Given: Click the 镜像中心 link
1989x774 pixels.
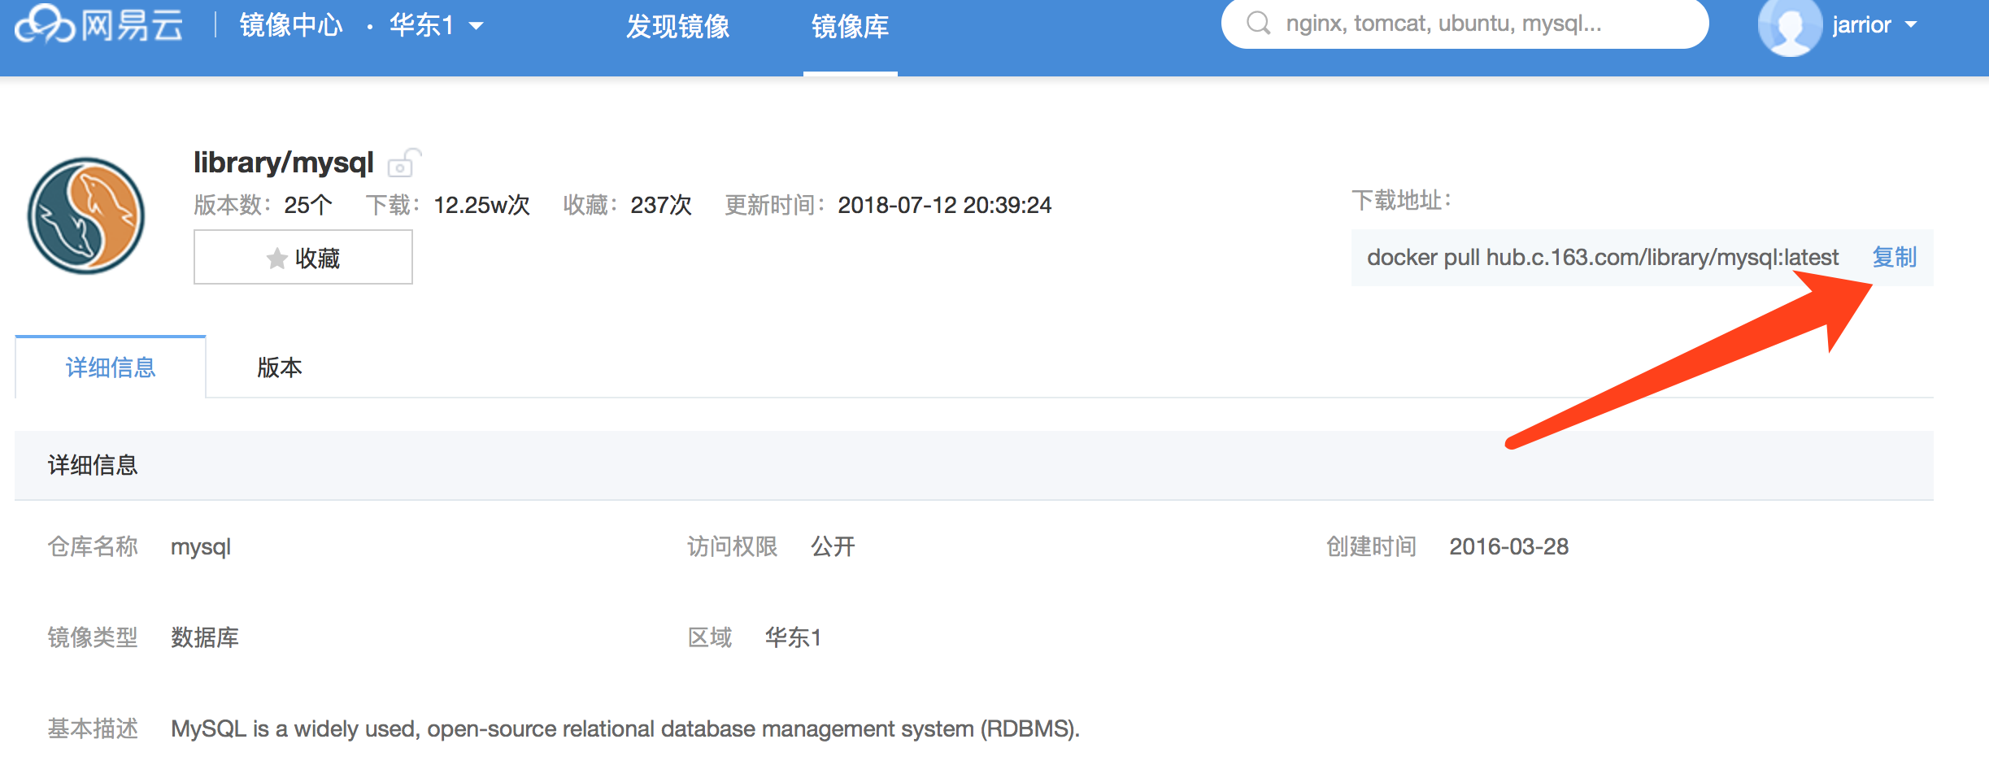Looking at the screenshot, I should point(291,25).
